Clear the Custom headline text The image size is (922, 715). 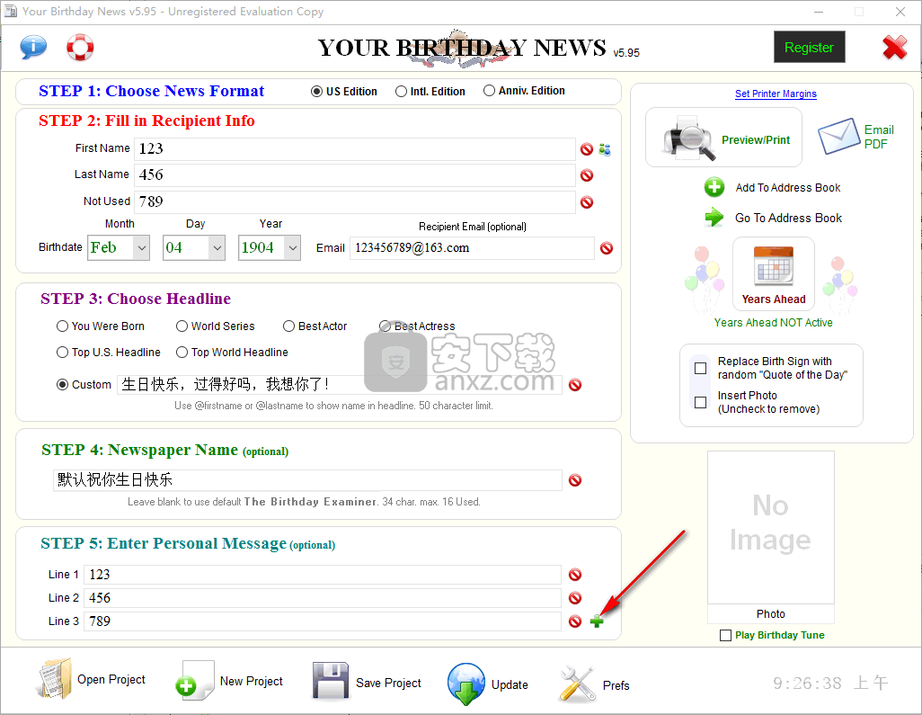575,385
